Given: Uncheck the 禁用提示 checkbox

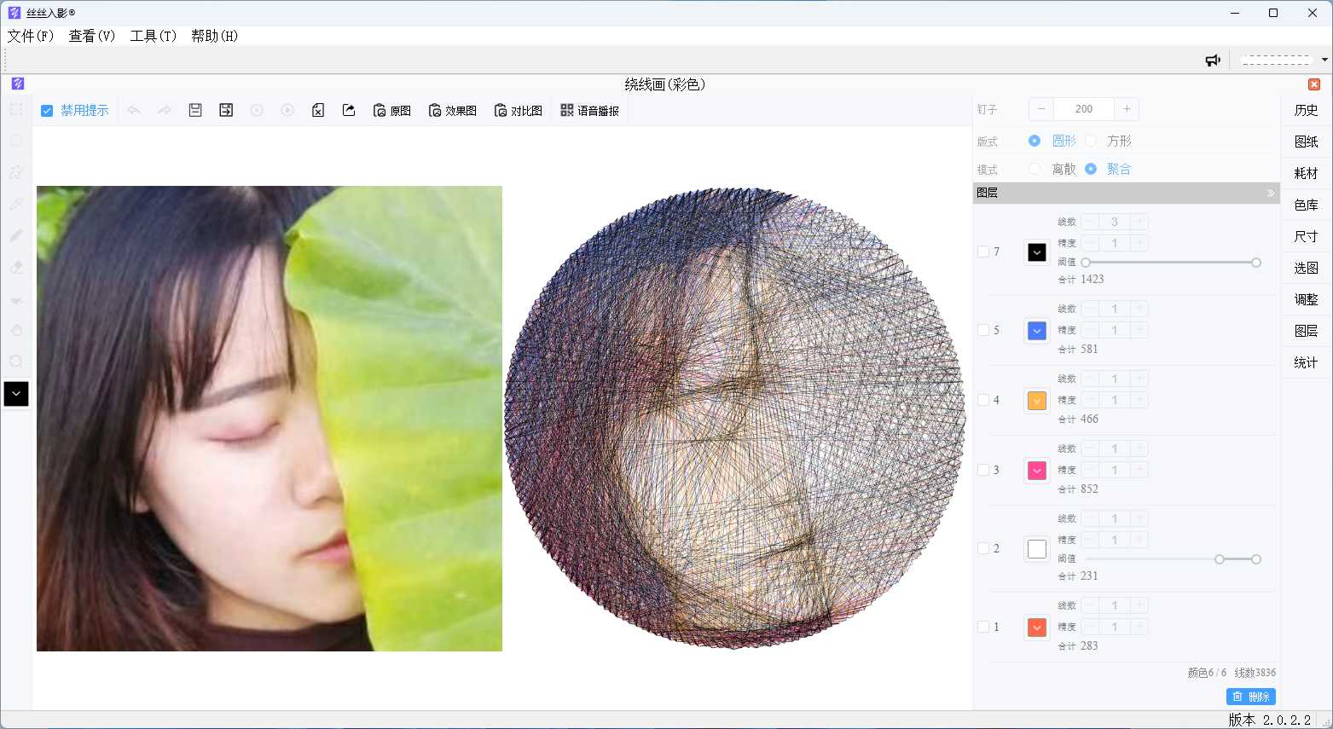Looking at the screenshot, I should pyautogui.click(x=48, y=111).
